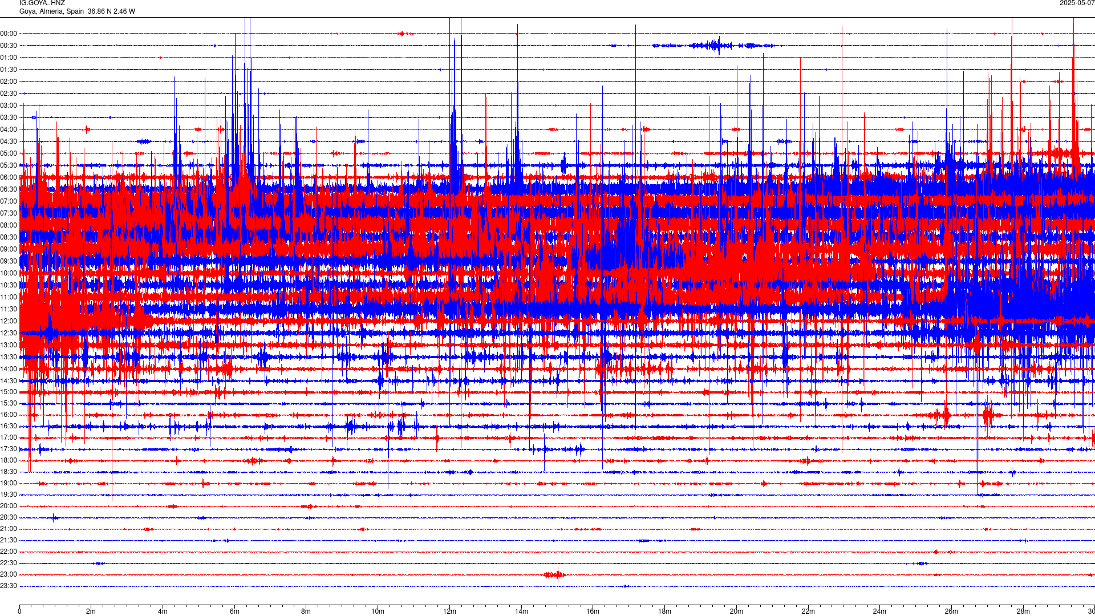Click the 10m mark on the minute axis
The image size is (1095, 616).
378,611
